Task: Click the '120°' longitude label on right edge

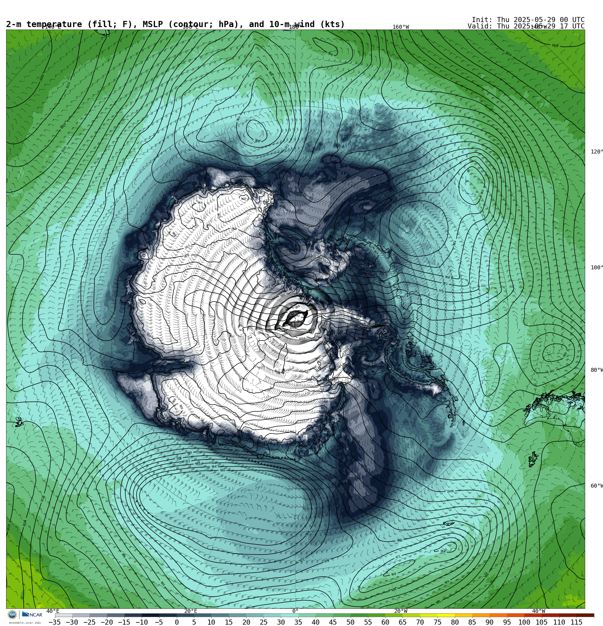Action: pyautogui.click(x=597, y=152)
